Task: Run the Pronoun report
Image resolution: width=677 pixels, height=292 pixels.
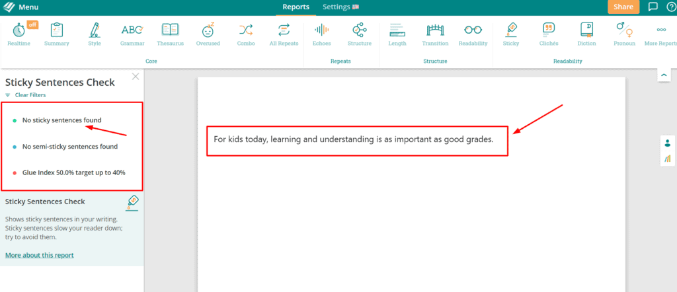Action: [x=623, y=34]
